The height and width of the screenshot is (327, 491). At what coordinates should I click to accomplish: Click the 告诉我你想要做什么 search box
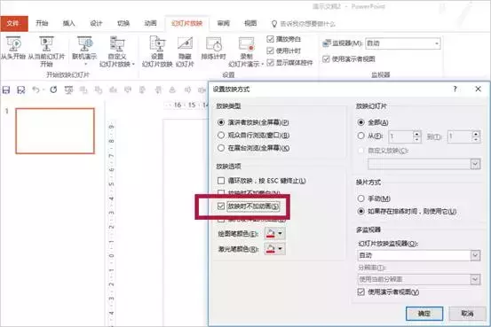point(307,24)
